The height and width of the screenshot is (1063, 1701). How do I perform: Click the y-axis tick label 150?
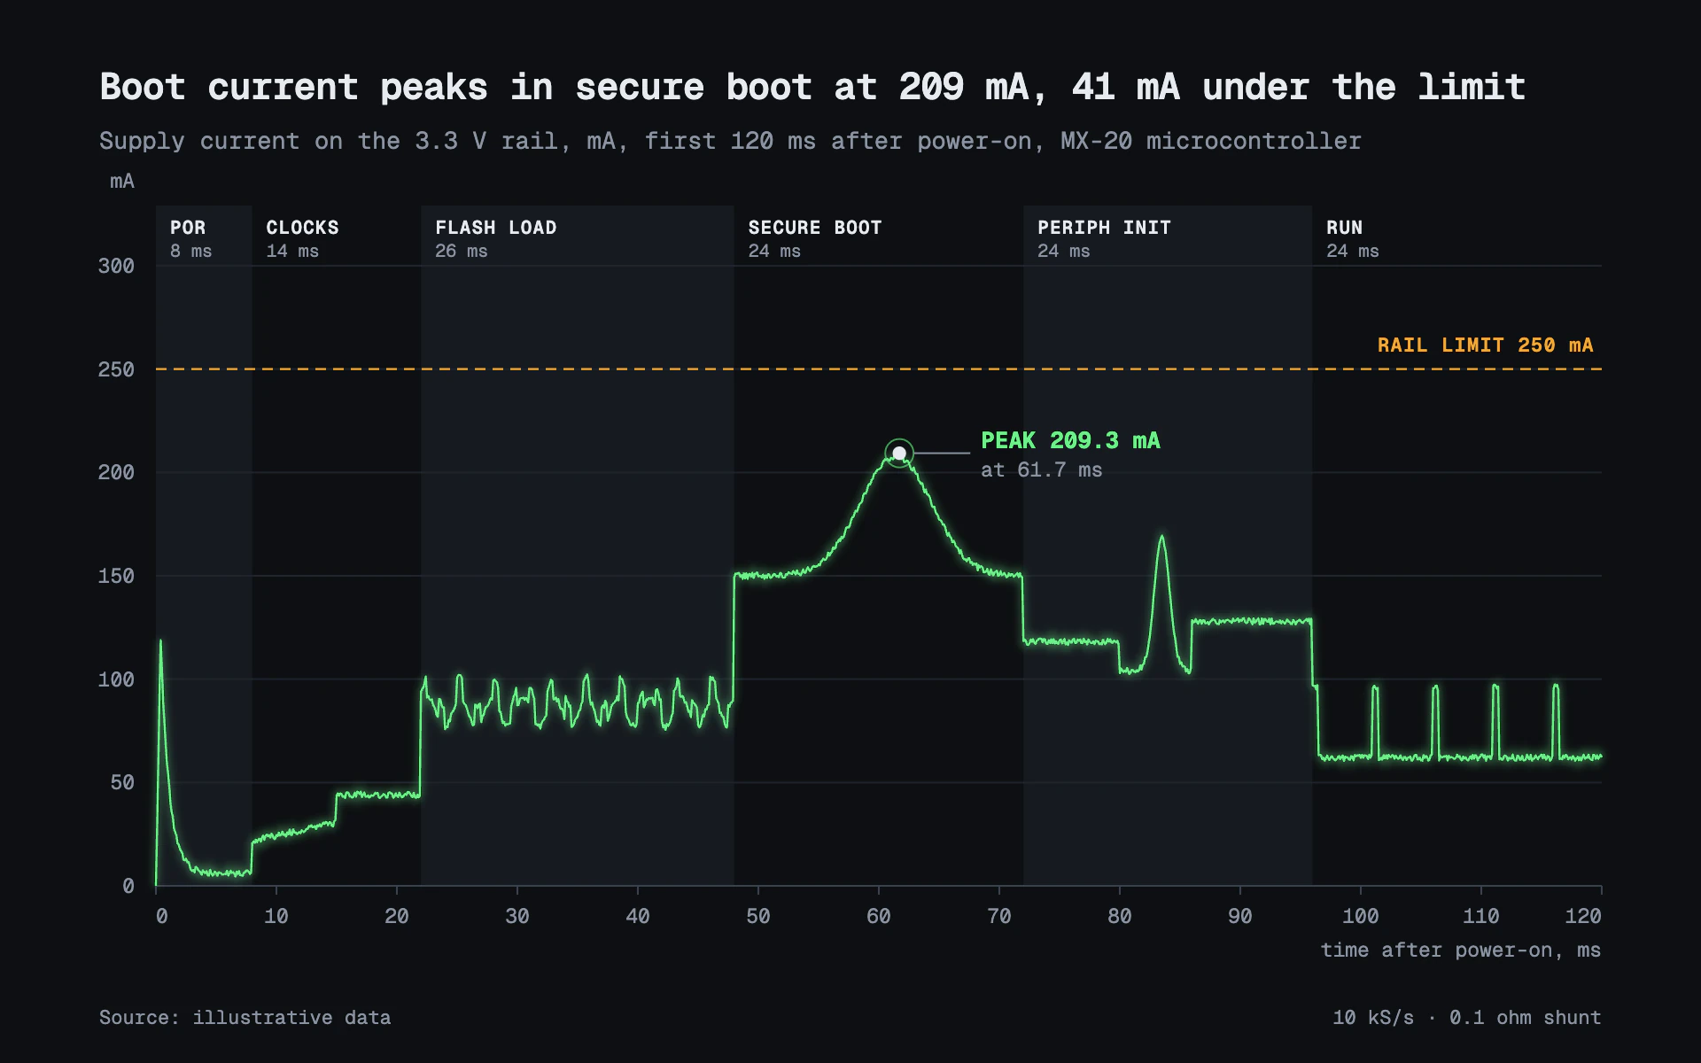tap(116, 576)
